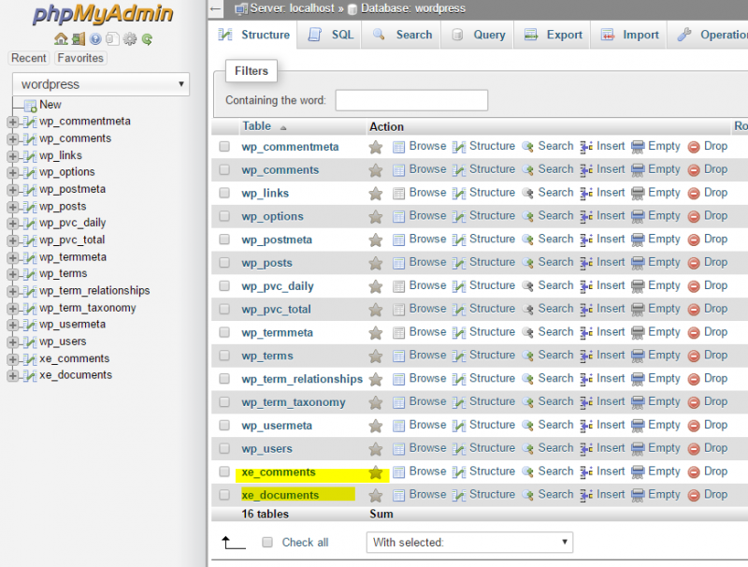Click Insert icon in wp_comments row
The image size is (748, 567).
[586, 170]
